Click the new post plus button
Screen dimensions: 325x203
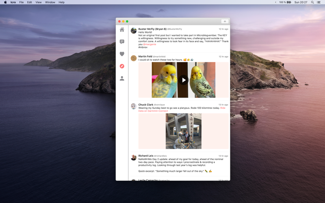[225, 22]
